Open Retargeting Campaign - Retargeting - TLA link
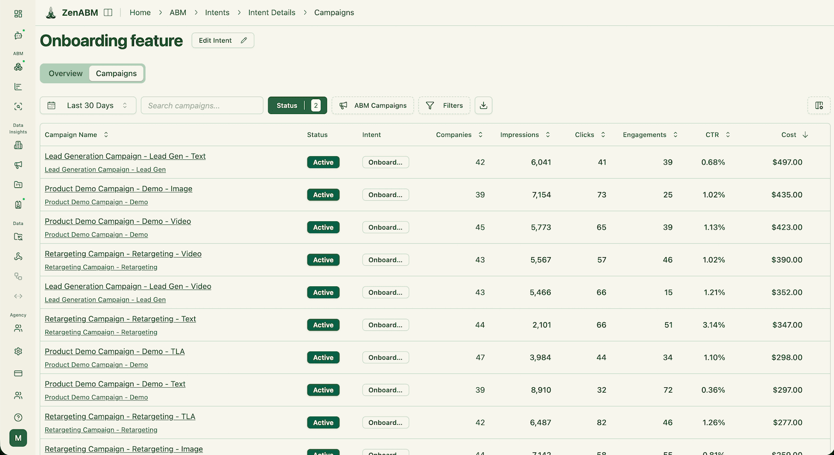The height and width of the screenshot is (455, 834). (x=120, y=416)
